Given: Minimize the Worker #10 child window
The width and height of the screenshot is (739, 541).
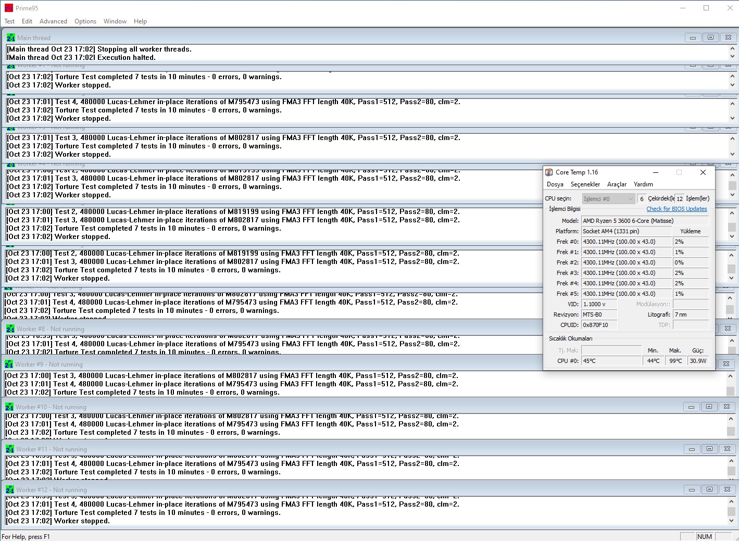Looking at the screenshot, I should [x=691, y=407].
